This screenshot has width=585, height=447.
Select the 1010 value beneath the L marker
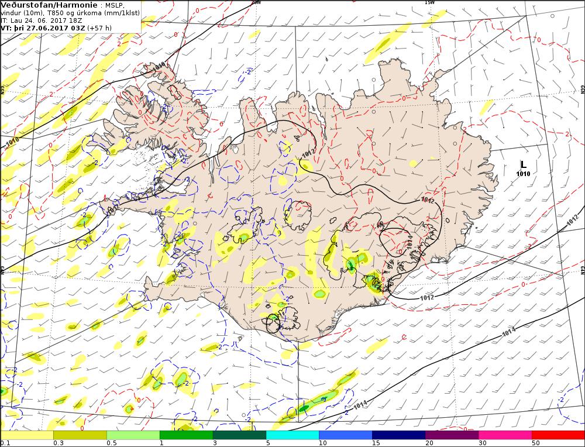point(523,174)
